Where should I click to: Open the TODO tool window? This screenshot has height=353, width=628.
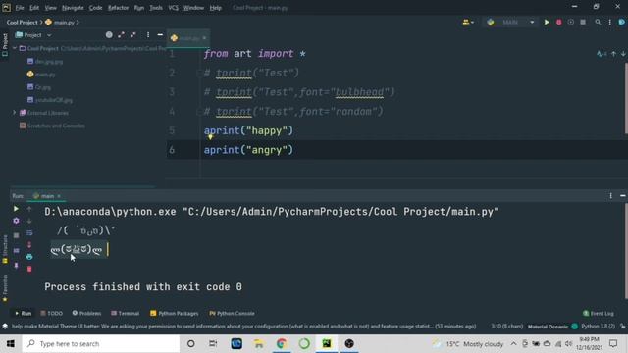[52, 314]
